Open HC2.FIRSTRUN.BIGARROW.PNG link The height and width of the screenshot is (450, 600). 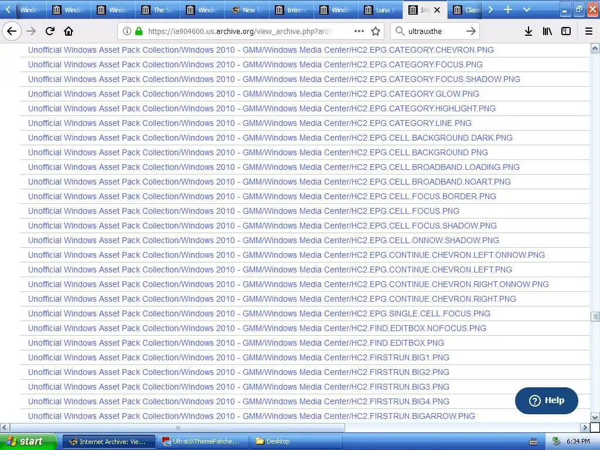pyautogui.click(x=251, y=416)
